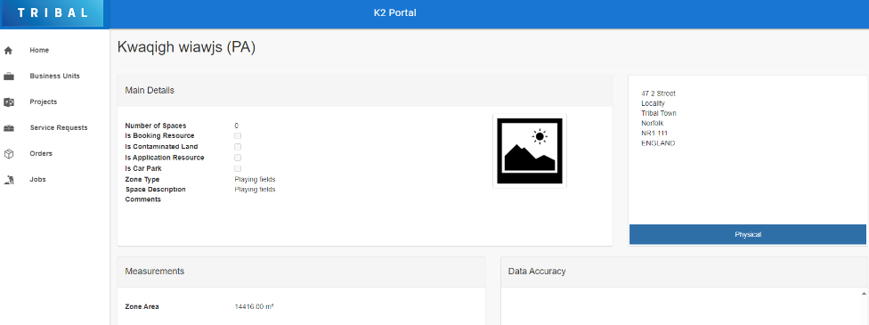Click the Service Requests toolbox icon
Screen dimensions: 869x325
pos(8,128)
